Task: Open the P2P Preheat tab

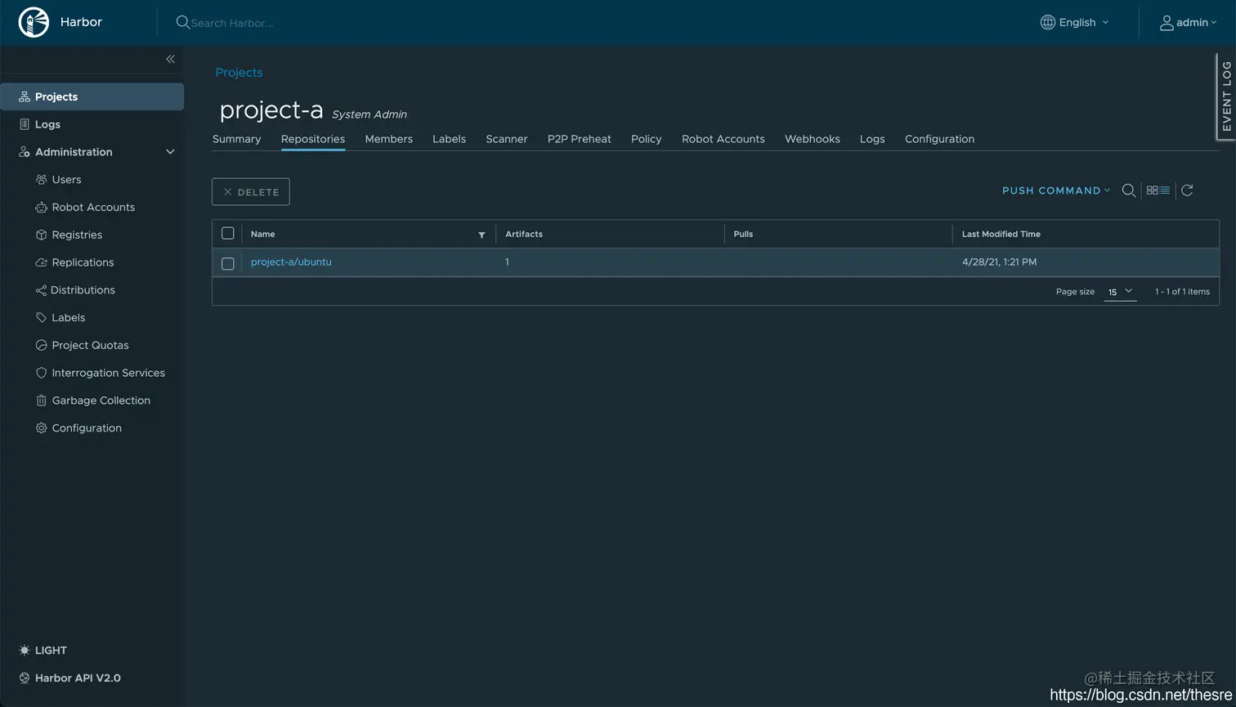Action: 580,139
